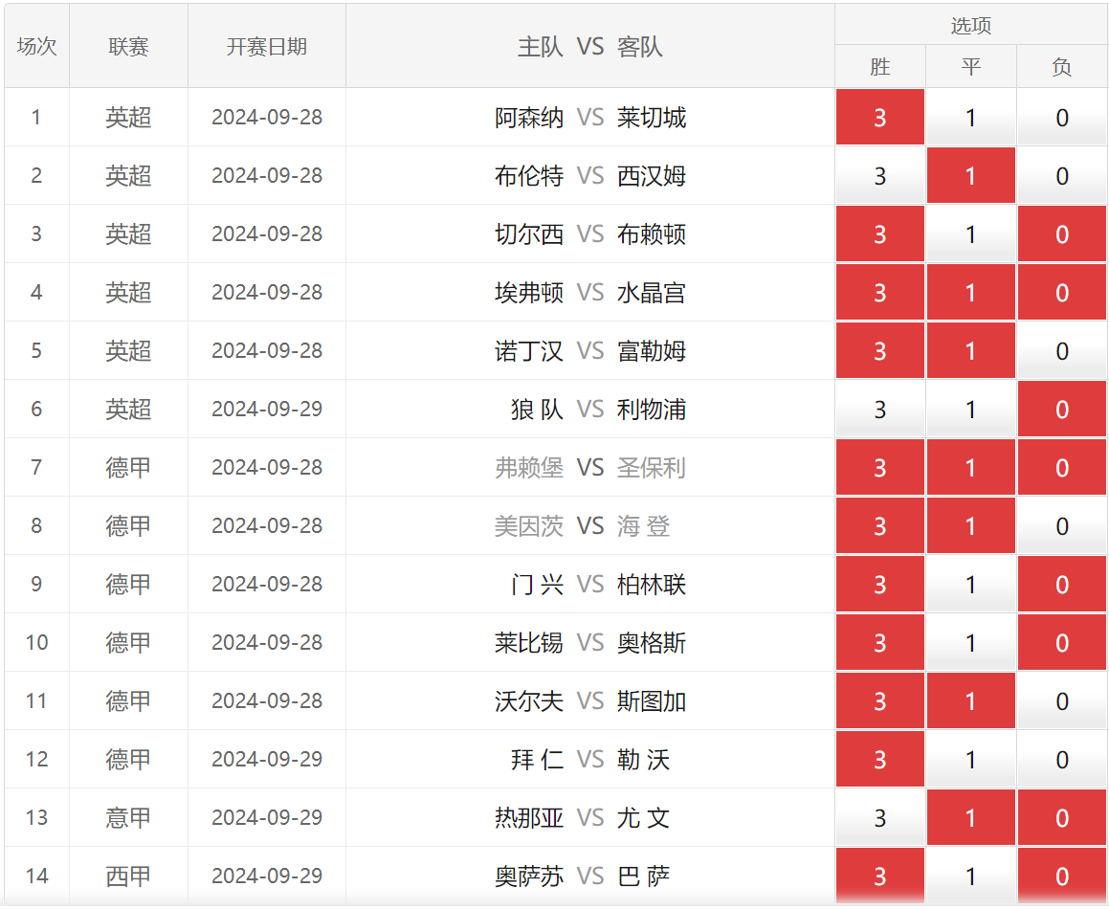Deselect win option 3 for 奥萨苏 vs 巴萨
1109x910 pixels.
[x=880, y=877]
